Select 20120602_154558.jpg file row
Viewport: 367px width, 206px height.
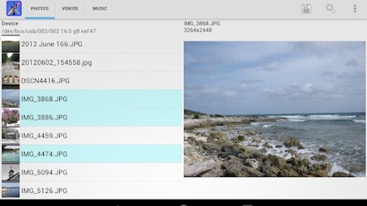[x=92, y=62]
